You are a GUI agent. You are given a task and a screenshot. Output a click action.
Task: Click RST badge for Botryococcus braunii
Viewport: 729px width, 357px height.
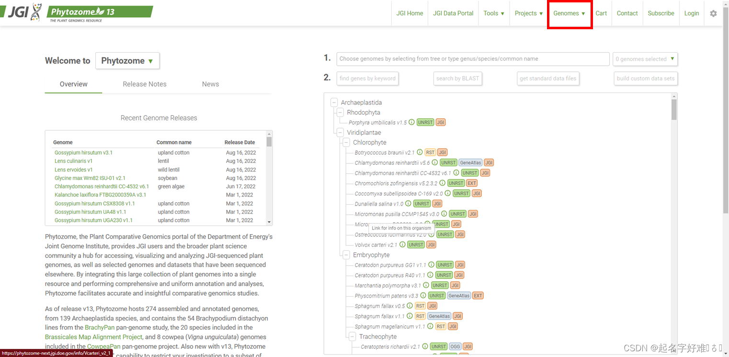[x=430, y=152]
